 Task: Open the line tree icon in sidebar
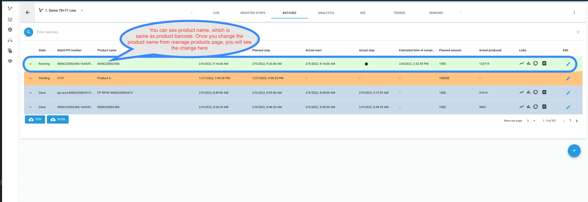(x=10, y=9)
